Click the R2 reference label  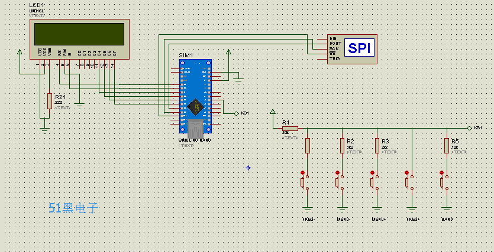pos(350,142)
